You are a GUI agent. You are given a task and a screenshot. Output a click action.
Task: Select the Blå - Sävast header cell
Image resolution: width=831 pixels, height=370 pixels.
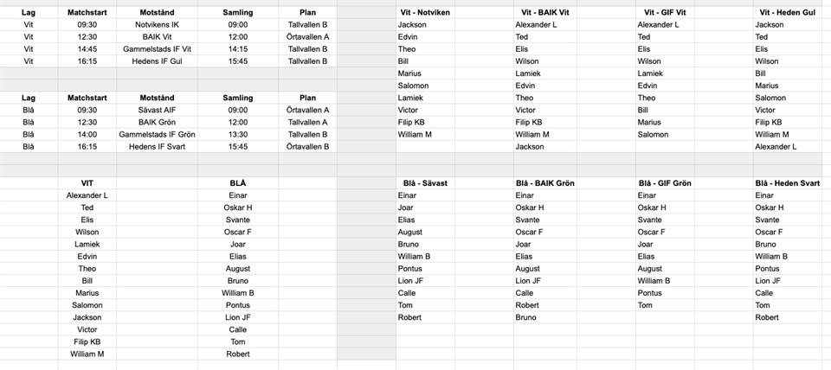(x=425, y=183)
